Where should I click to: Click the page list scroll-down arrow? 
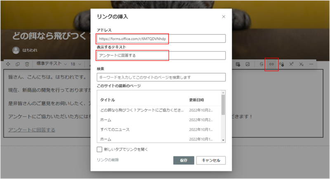pos(223,140)
